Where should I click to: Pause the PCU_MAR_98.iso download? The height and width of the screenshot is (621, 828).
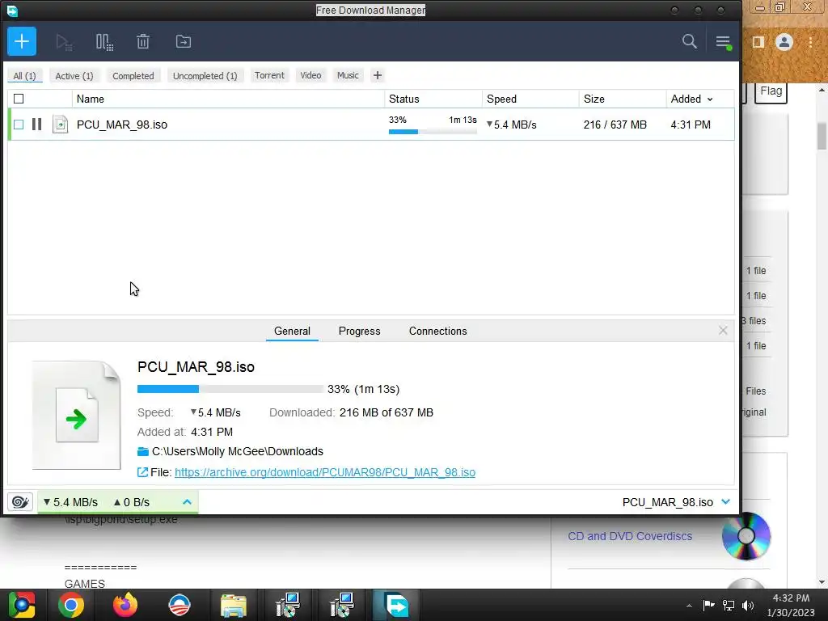click(x=36, y=124)
